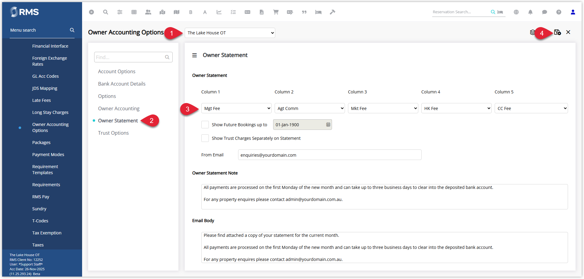Open the help question mark icon
Viewport: 584px width, 279px height.
pos(559,12)
